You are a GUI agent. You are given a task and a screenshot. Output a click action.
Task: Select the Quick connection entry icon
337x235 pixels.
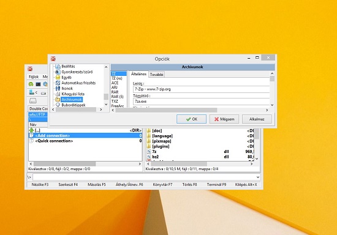[x=32, y=141]
